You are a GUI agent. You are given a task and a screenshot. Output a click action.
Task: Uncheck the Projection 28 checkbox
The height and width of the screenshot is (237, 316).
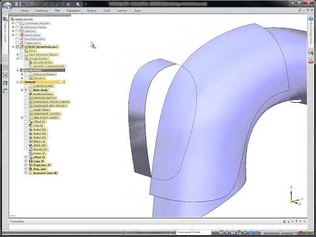click(26, 165)
